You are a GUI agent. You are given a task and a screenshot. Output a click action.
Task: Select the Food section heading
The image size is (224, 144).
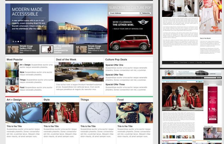pyautogui.click(x=121, y=100)
